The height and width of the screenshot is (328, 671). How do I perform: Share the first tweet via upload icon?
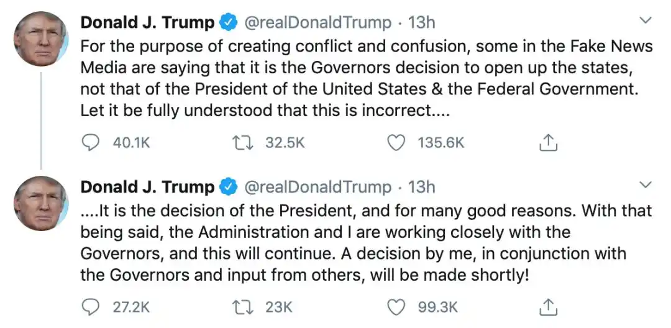tap(547, 143)
